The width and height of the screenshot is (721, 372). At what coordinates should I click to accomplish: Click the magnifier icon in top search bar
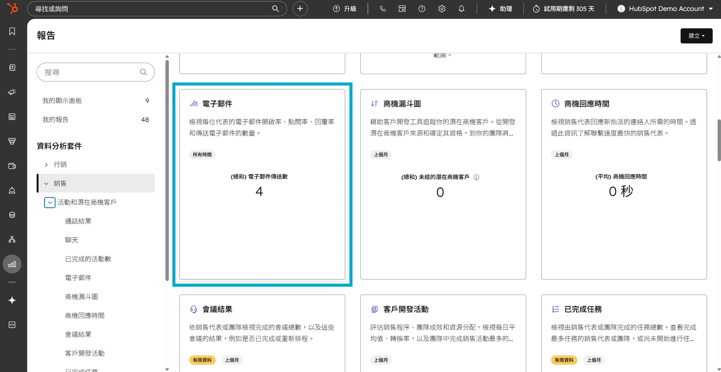pos(276,9)
